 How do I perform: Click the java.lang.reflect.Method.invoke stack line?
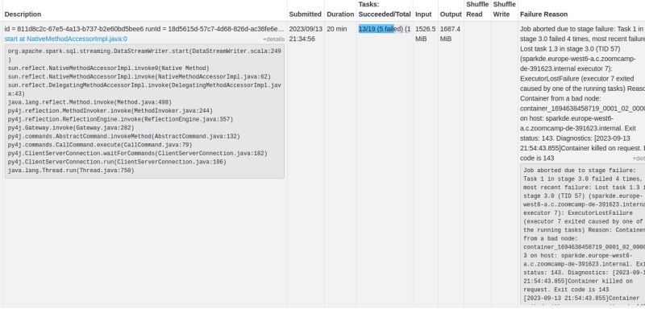pos(89,102)
